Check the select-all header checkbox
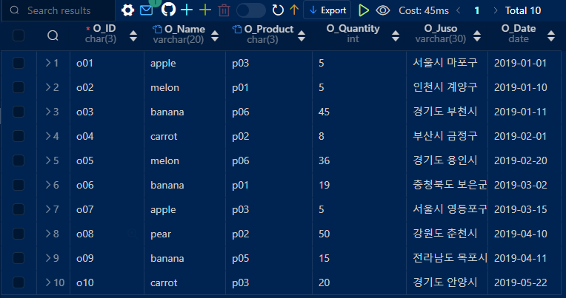Image resolution: width=566 pixels, height=298 pixels. tap(19, 35)
